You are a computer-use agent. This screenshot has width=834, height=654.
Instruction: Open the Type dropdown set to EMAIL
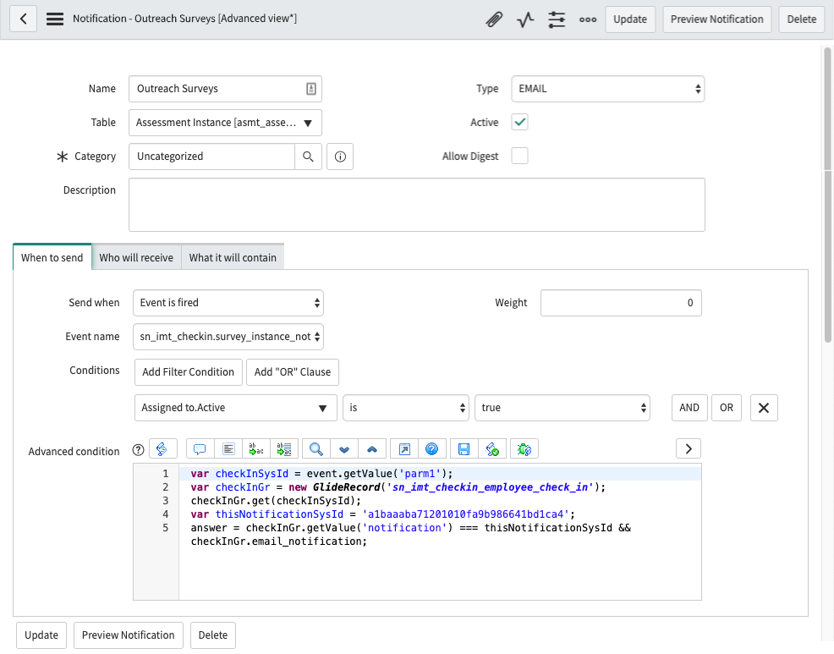tap(608, 89)
